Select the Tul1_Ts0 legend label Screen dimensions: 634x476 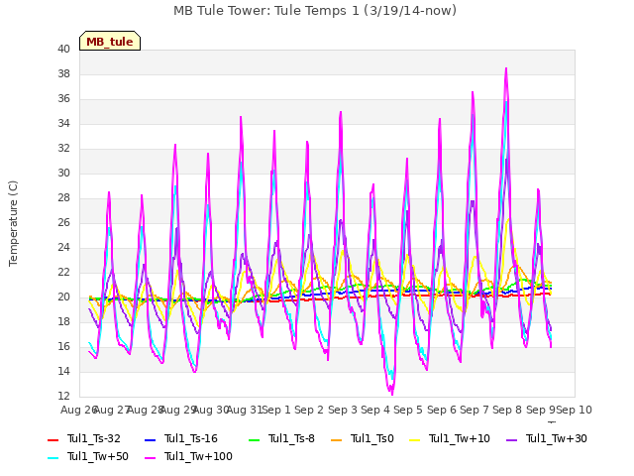[372, 438]
